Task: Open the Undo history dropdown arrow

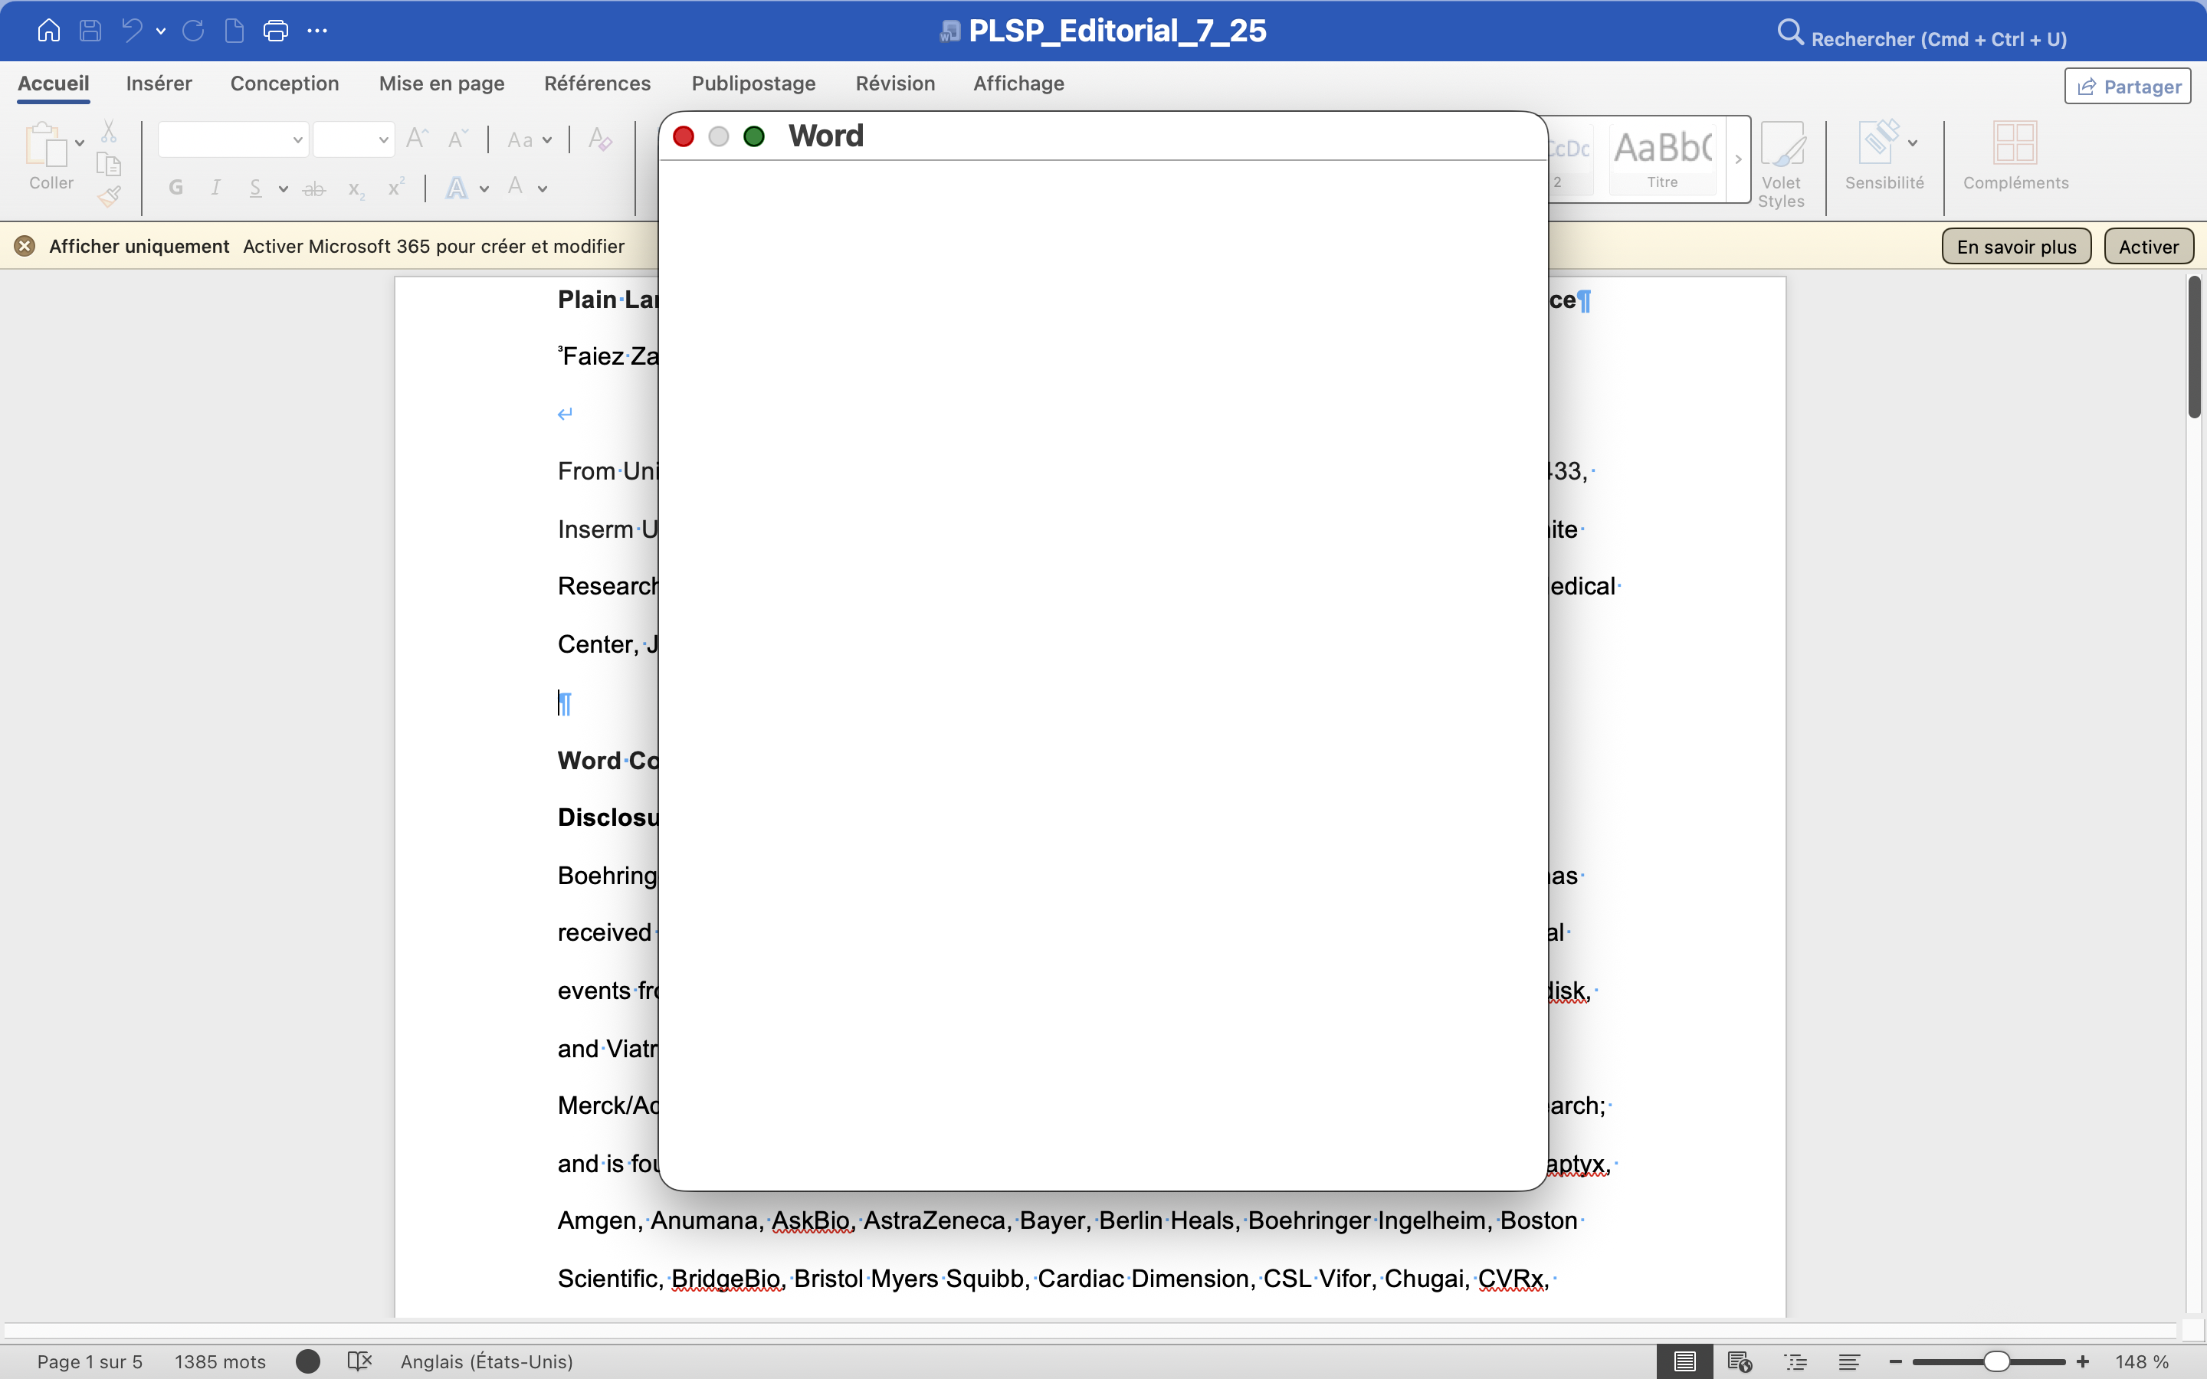Action: click(160, 31)
